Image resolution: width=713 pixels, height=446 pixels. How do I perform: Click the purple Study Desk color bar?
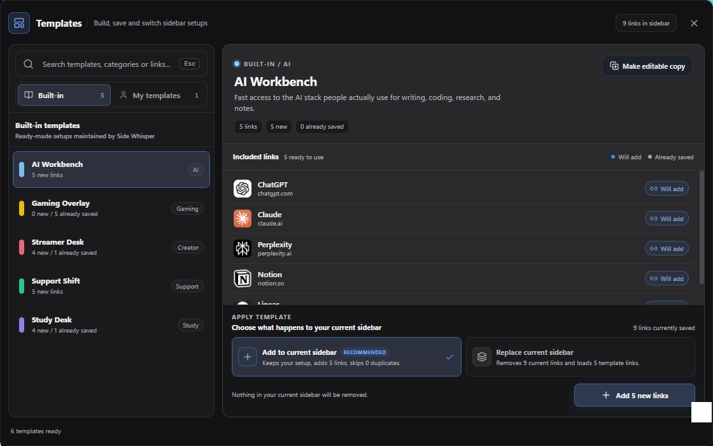tap(22, 325)
